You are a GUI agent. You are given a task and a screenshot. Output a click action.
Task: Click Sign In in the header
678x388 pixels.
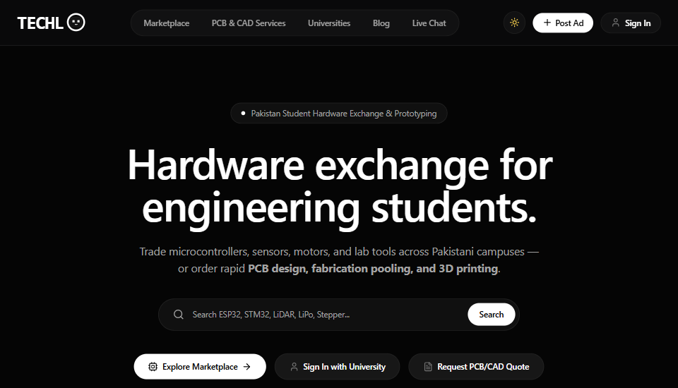click(631, 23)
